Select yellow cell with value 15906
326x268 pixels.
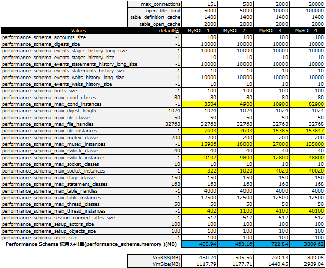pyautogui.click(x=199, y=144)
